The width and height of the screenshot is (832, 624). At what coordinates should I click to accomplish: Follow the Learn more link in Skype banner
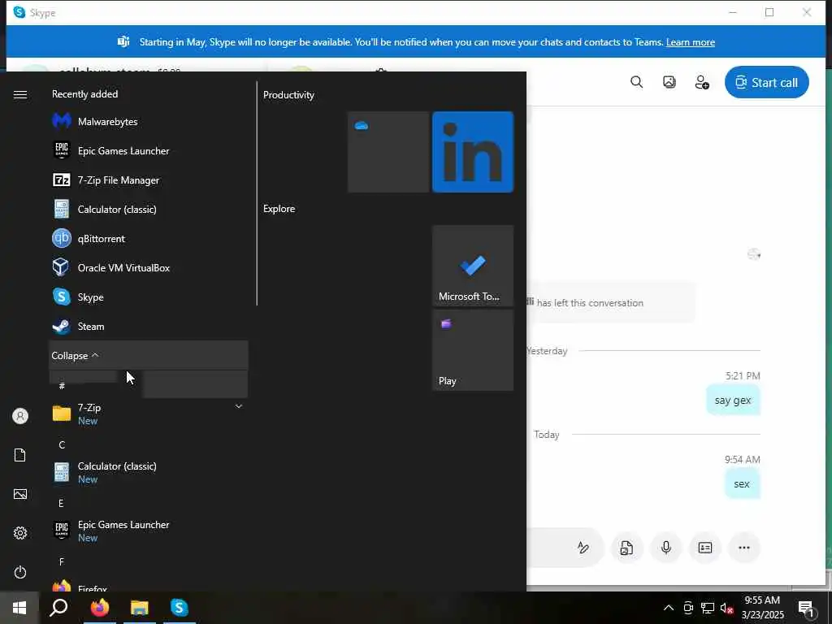(691, 42)
